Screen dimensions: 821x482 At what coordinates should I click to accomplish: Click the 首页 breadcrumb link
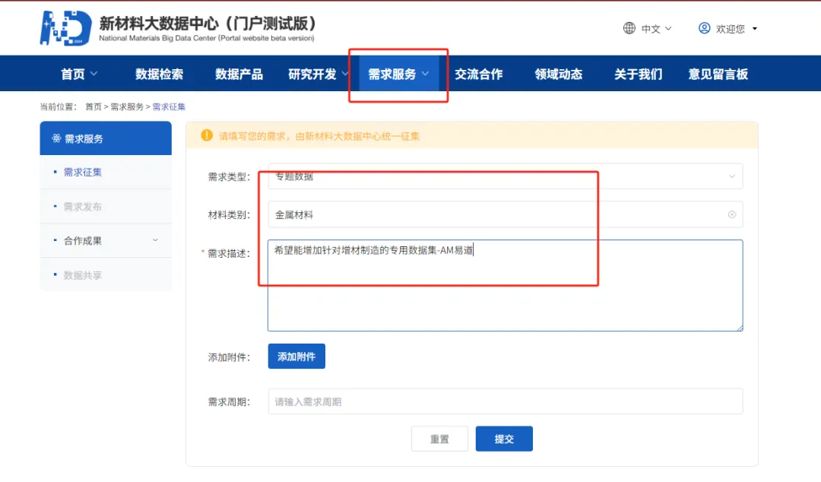tap(94, 106)
